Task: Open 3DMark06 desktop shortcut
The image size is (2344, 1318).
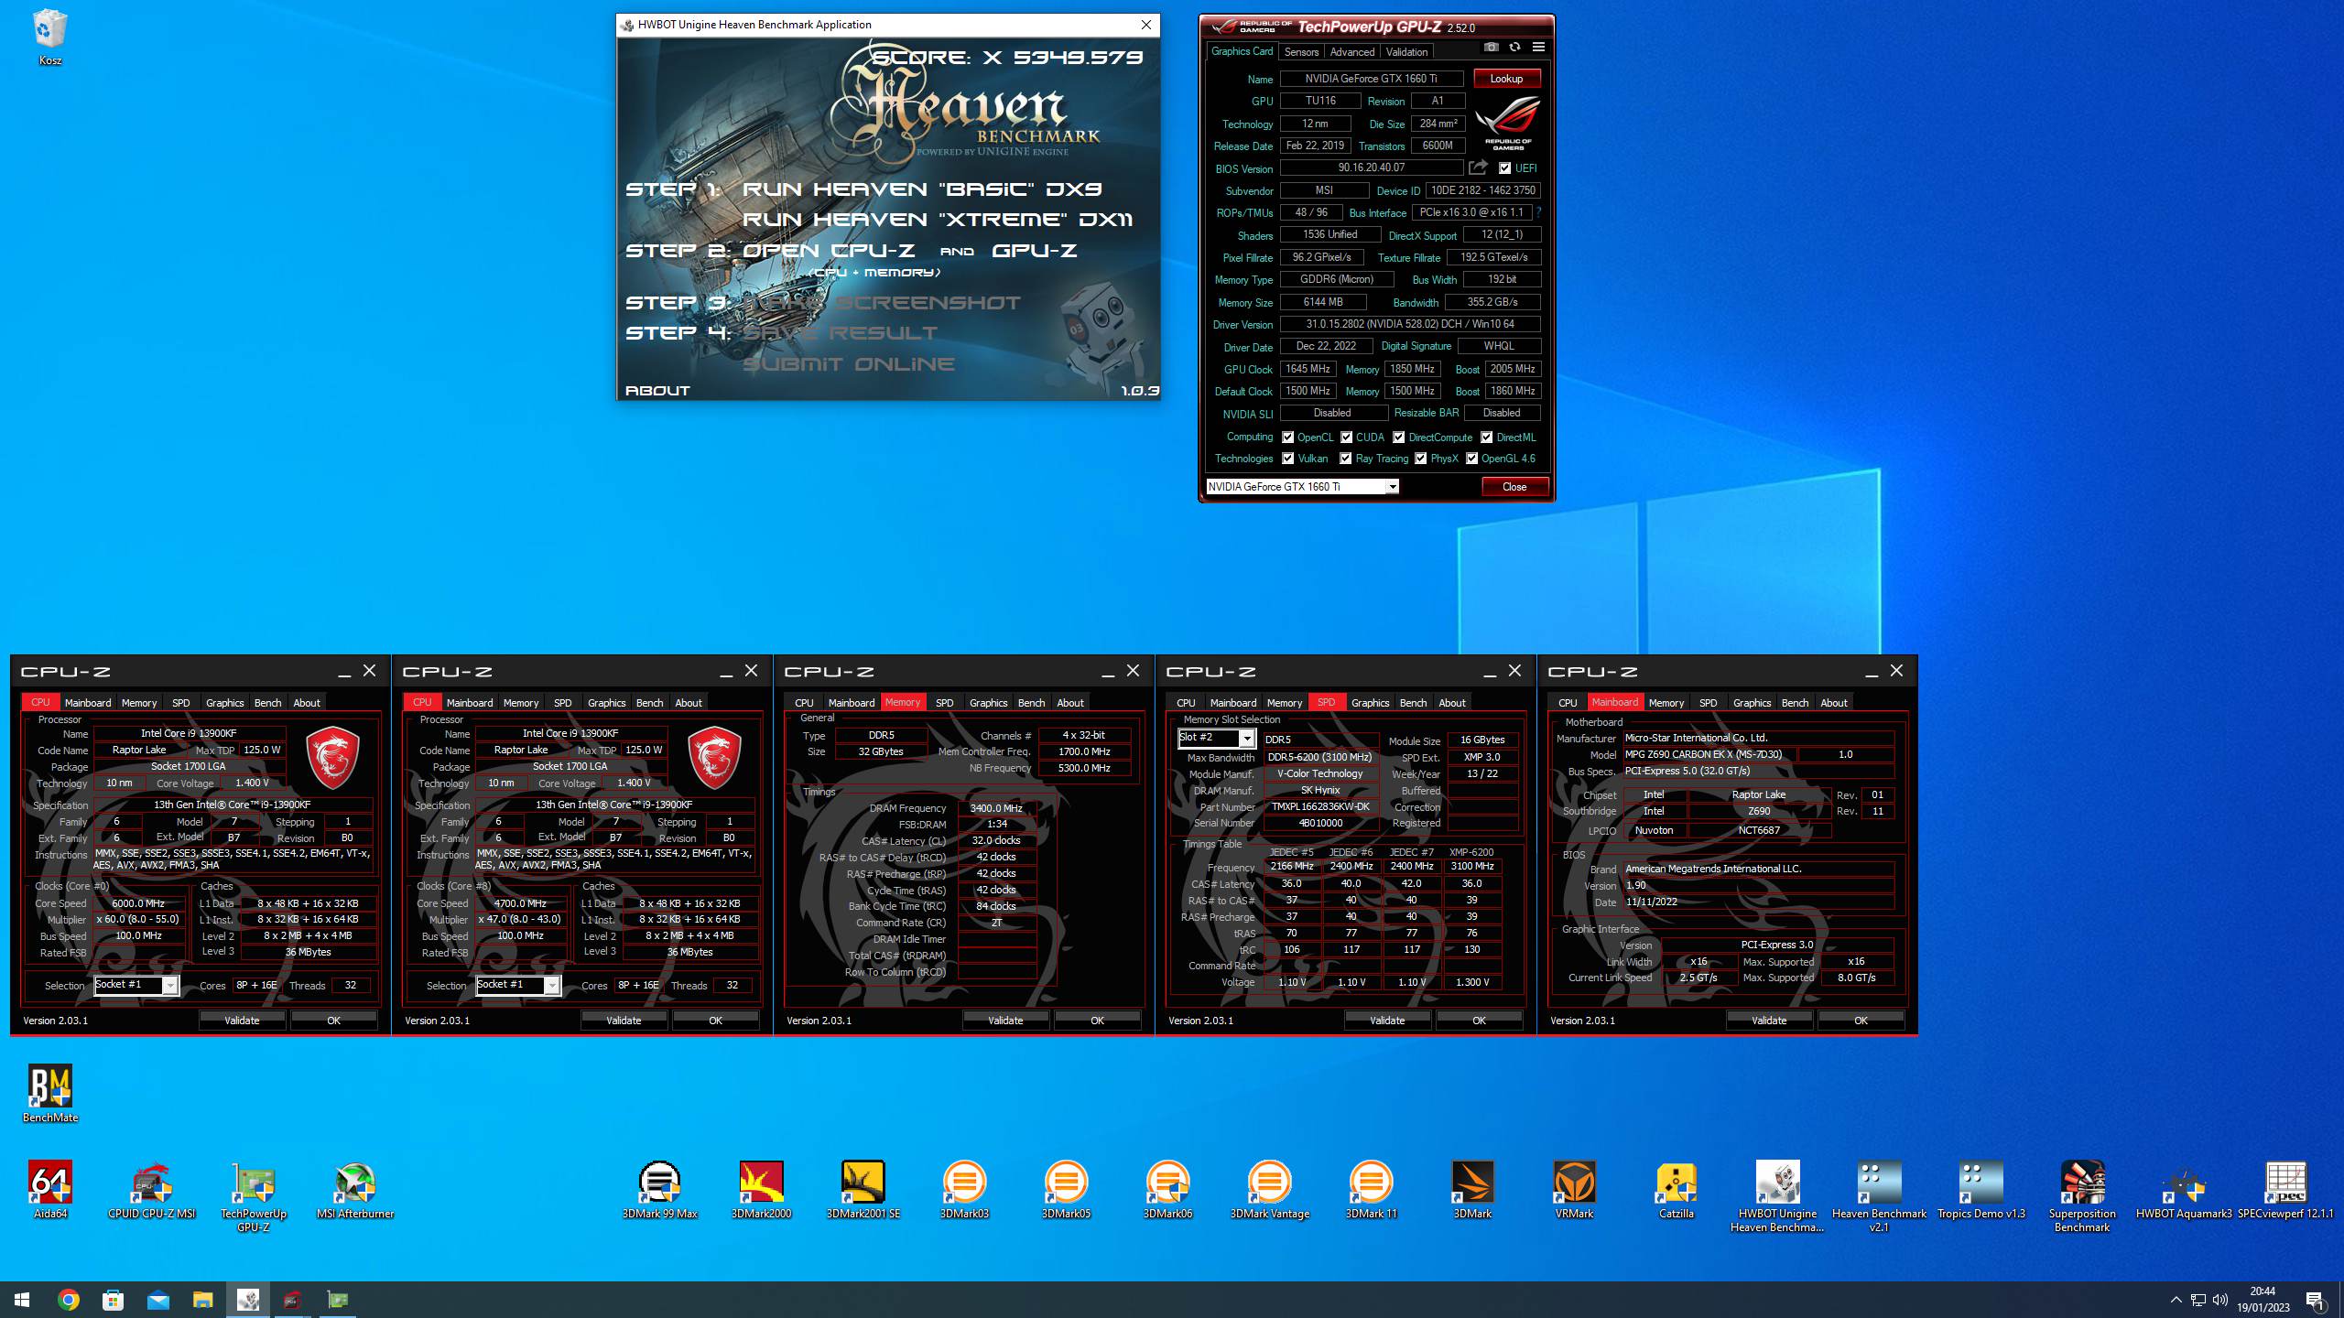Action: pos(1167,1190)
